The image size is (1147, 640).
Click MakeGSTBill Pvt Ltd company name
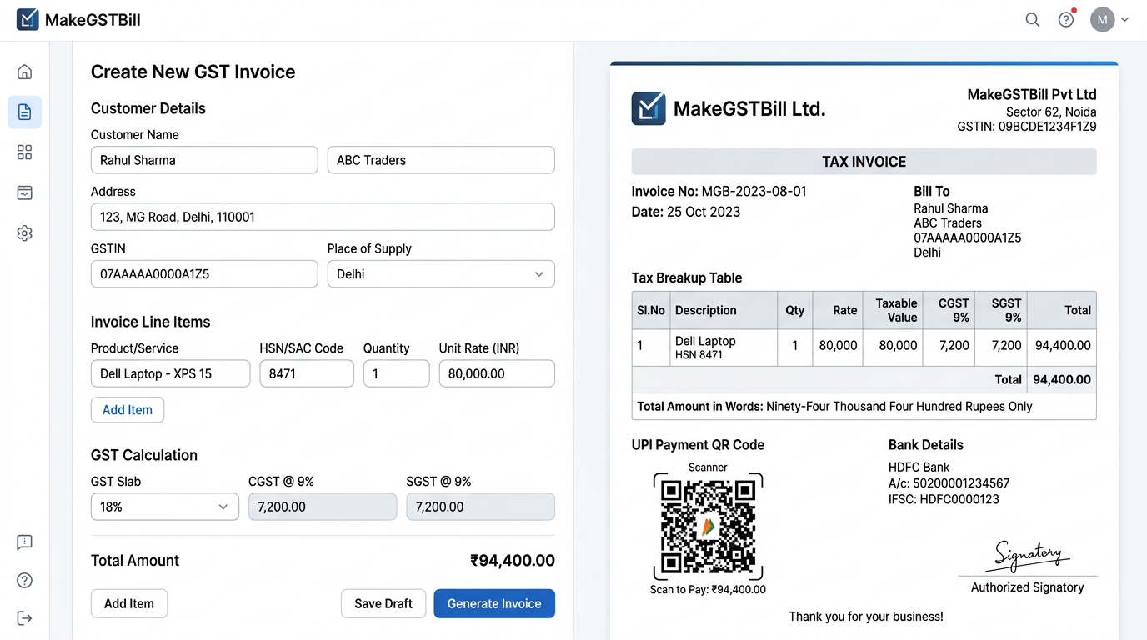click(x=1032, y=95)
